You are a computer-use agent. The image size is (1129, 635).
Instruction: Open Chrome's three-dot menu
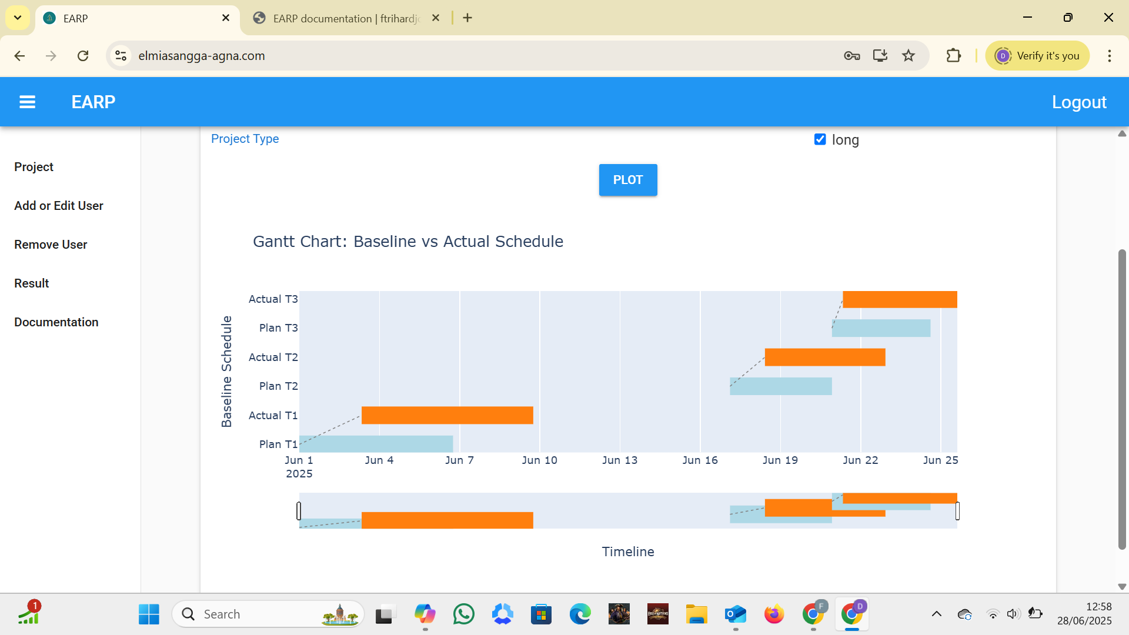[1109, 56]
